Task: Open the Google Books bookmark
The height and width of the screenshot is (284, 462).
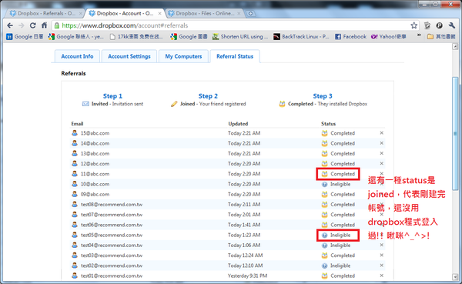Action: tap(189, 36)
